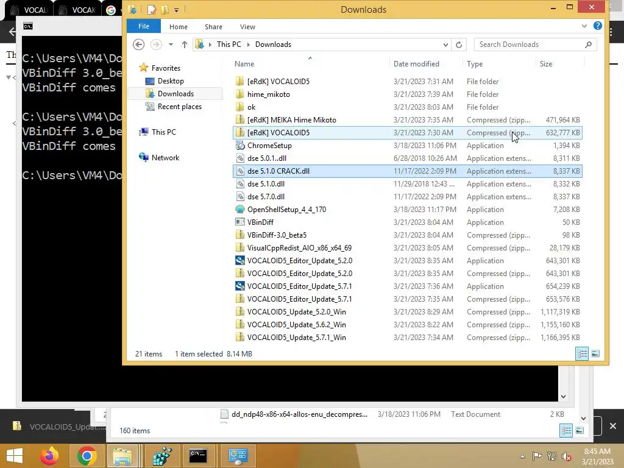Select the VBinDiff application icon
This screenshot has width=624, height=468.
pyautogui.click(x=239, y=222)
